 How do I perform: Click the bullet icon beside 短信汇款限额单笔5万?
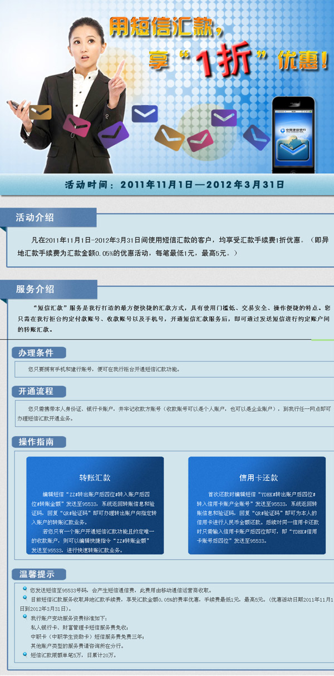pos(25,654)
